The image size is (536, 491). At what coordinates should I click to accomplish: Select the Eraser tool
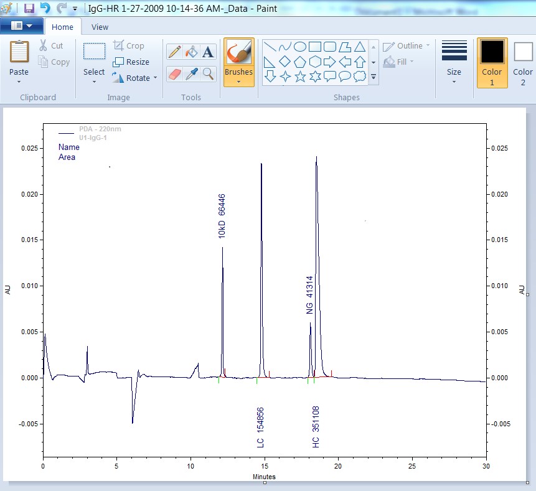175,74
